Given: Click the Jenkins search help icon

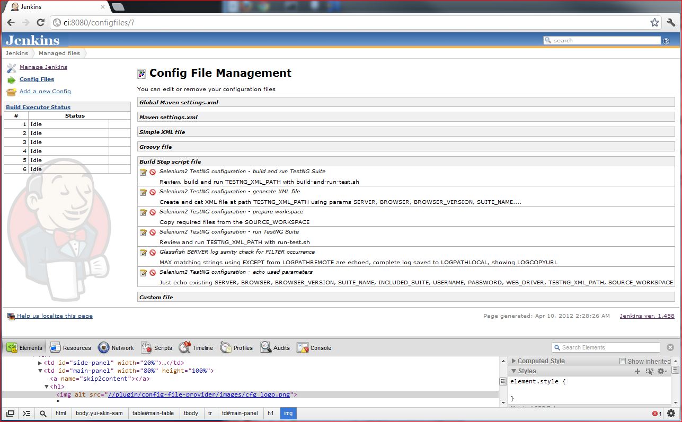Looking at the screenshot, I should click(x=666, y=41).
